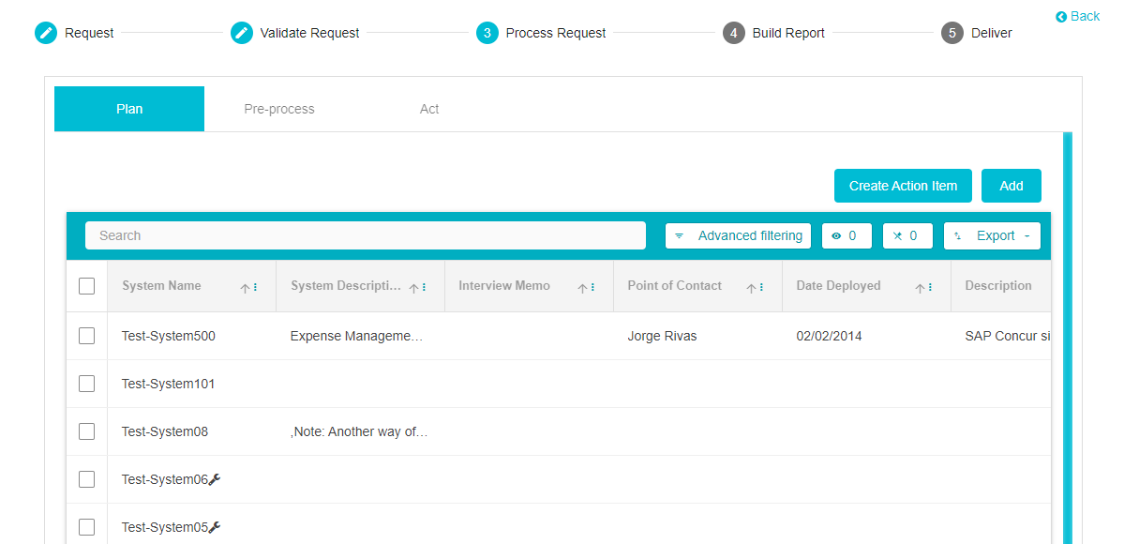Click the ',Note: Another way of…' cell
The width and height of the screenshot is (1124, 544).
(x=359, y=431)
